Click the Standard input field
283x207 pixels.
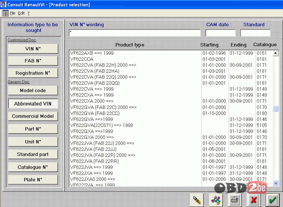(x=255, y=33)
